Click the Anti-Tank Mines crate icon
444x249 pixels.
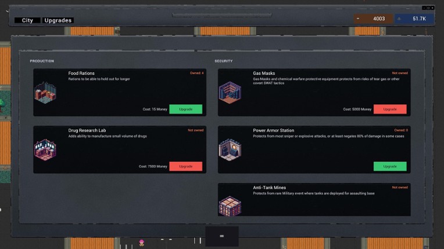pos(230,204)
